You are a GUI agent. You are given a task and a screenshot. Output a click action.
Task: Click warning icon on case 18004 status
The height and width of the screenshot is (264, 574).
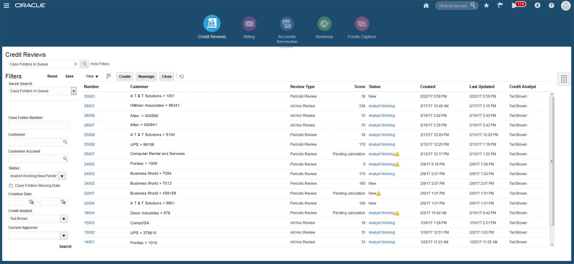pyautogui.click(x=397, y=213)
